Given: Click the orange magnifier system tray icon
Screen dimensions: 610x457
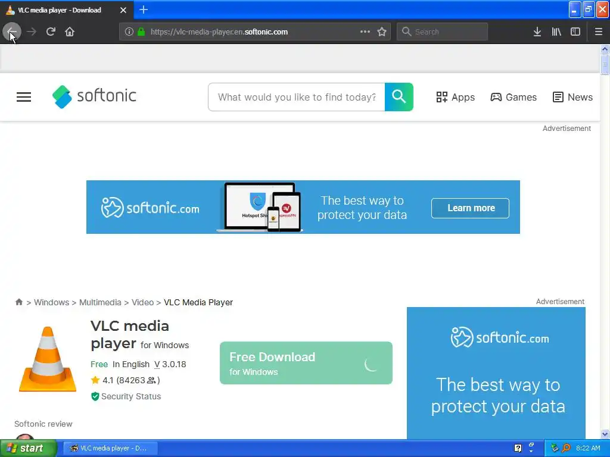Looking at the screenshot, I should [566, 448].
